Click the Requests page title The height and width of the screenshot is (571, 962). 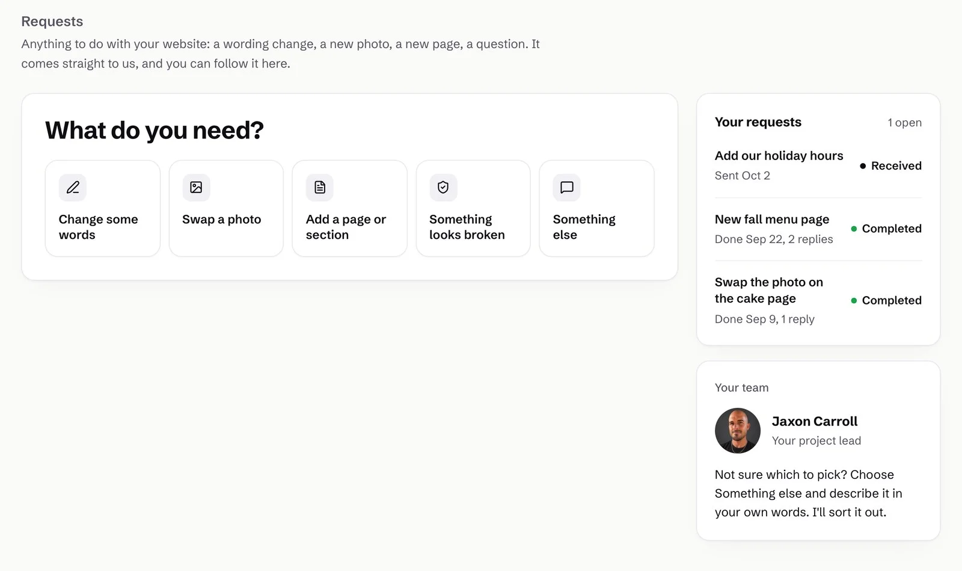click(52, 22)
